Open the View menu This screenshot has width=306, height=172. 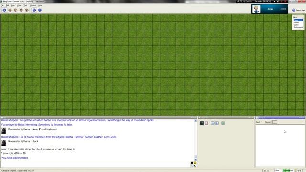[x=19, y=5]
